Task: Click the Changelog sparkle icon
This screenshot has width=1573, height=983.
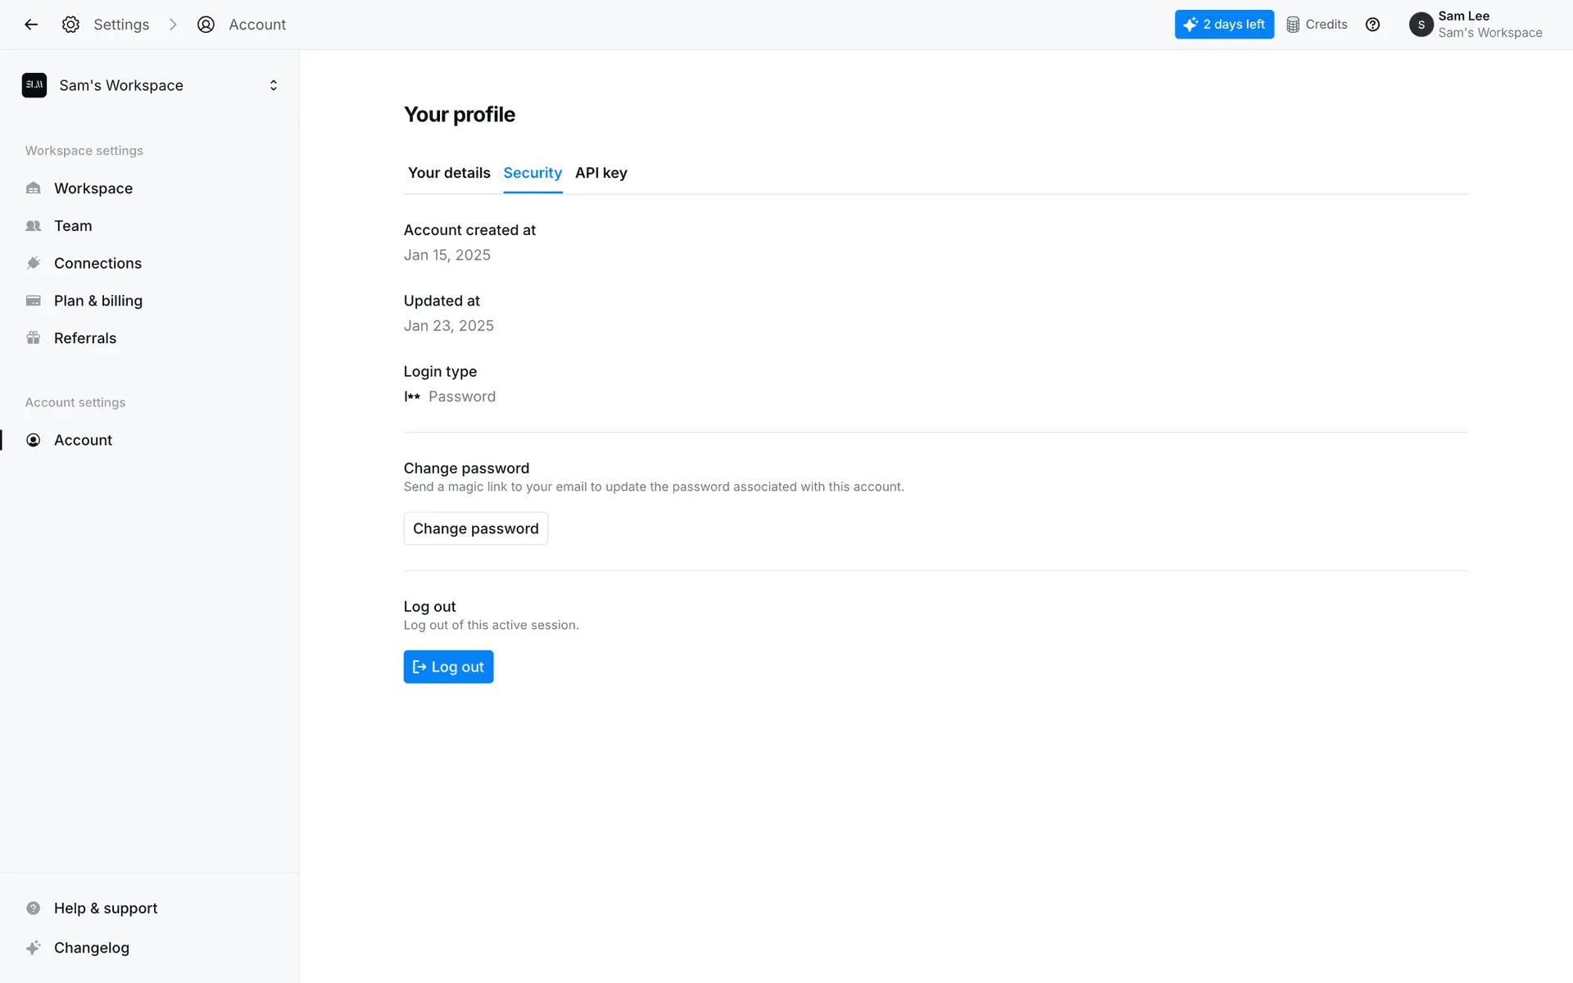Action: (34, 948)
